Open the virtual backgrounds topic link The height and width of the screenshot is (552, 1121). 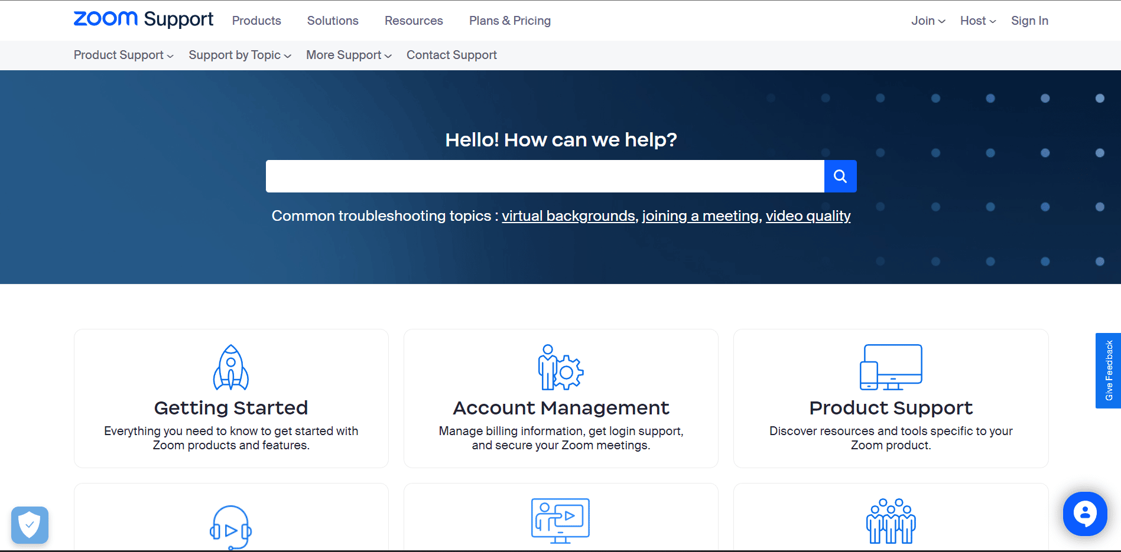pyautogui.click(x=568, y=216)
